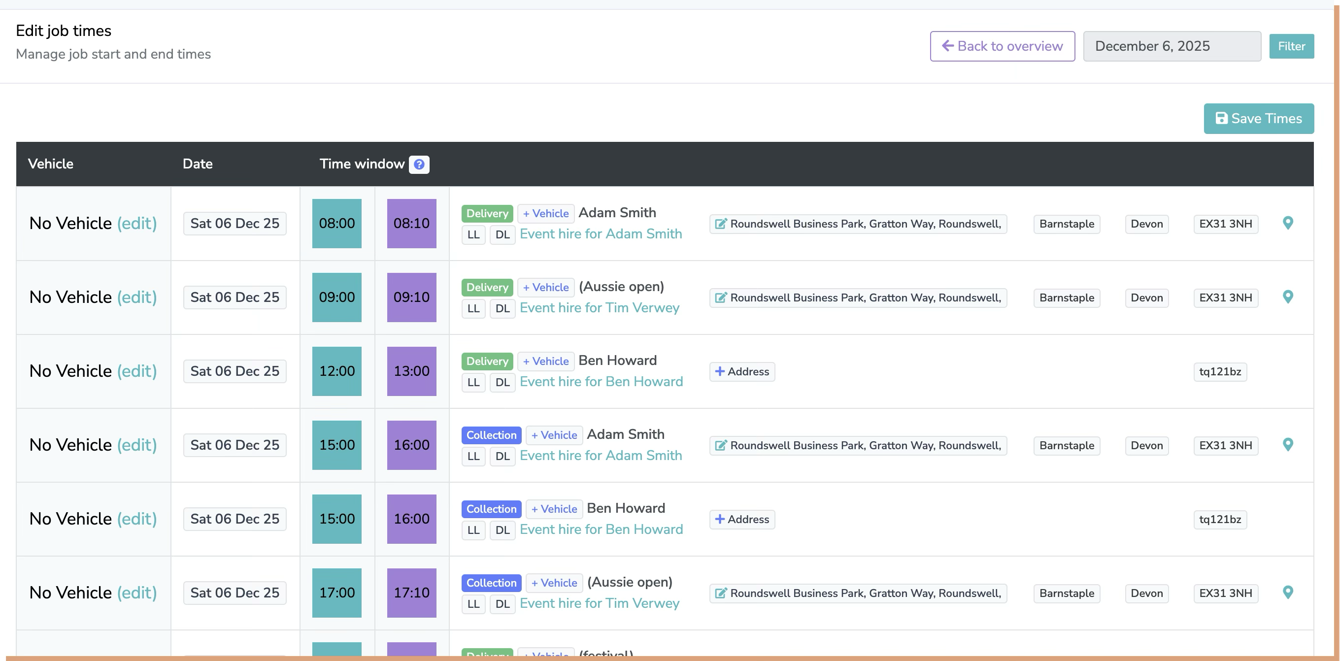Select the 13:00 end time box
The height and width of the screenshot is (661, 1340).
click(411, 371)
